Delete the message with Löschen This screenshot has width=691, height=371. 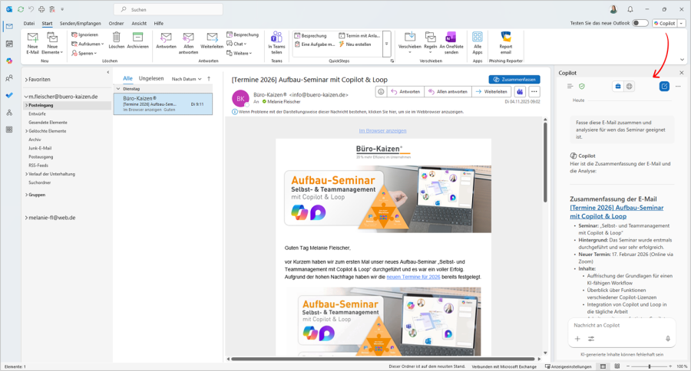[117, 41]
